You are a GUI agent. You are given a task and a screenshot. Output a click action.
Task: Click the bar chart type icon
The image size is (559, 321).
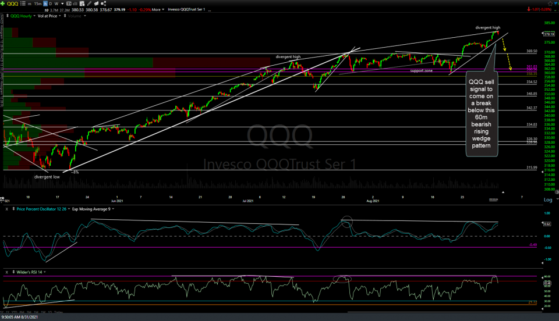tap(75, 3)
